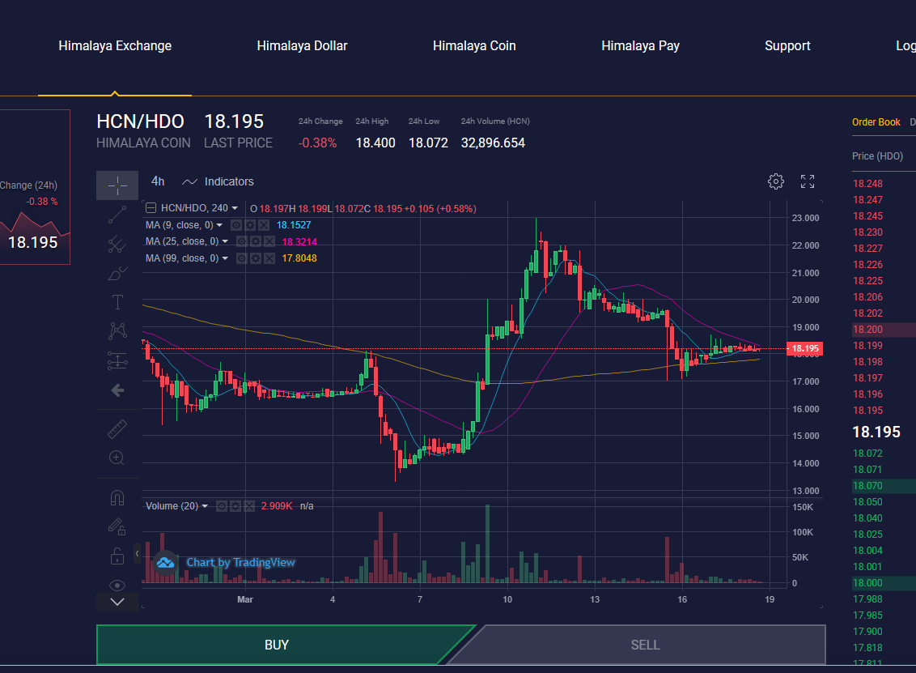Click bid price 18.072 in order book
This screenshot has height=673, width=916.
click(x=867, y=454)
